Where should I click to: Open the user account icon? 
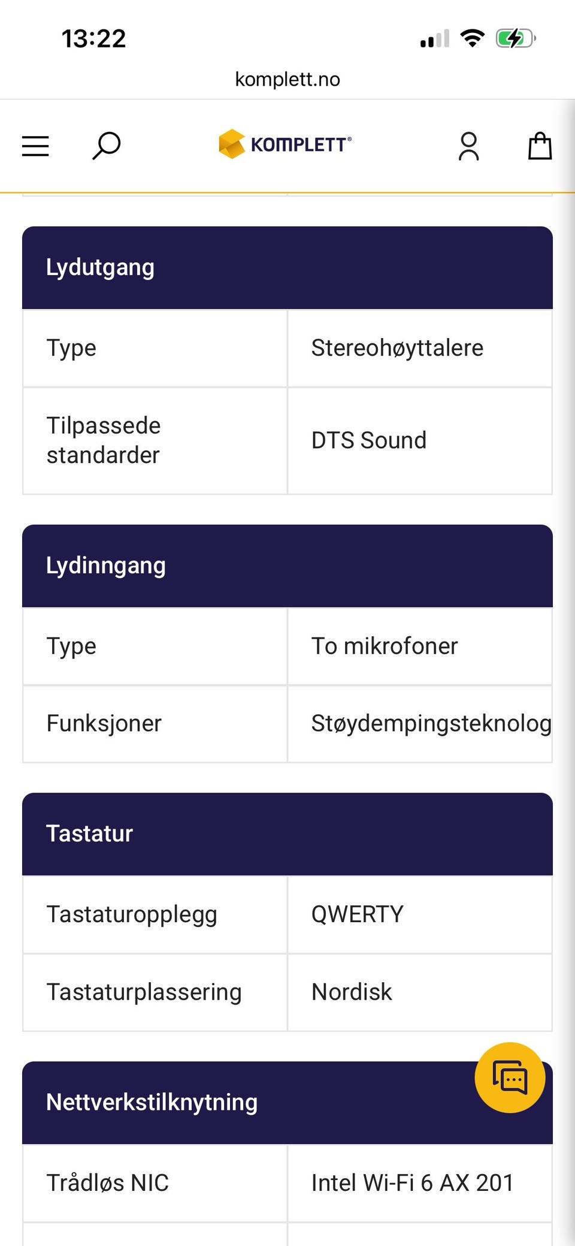[468, 146]
